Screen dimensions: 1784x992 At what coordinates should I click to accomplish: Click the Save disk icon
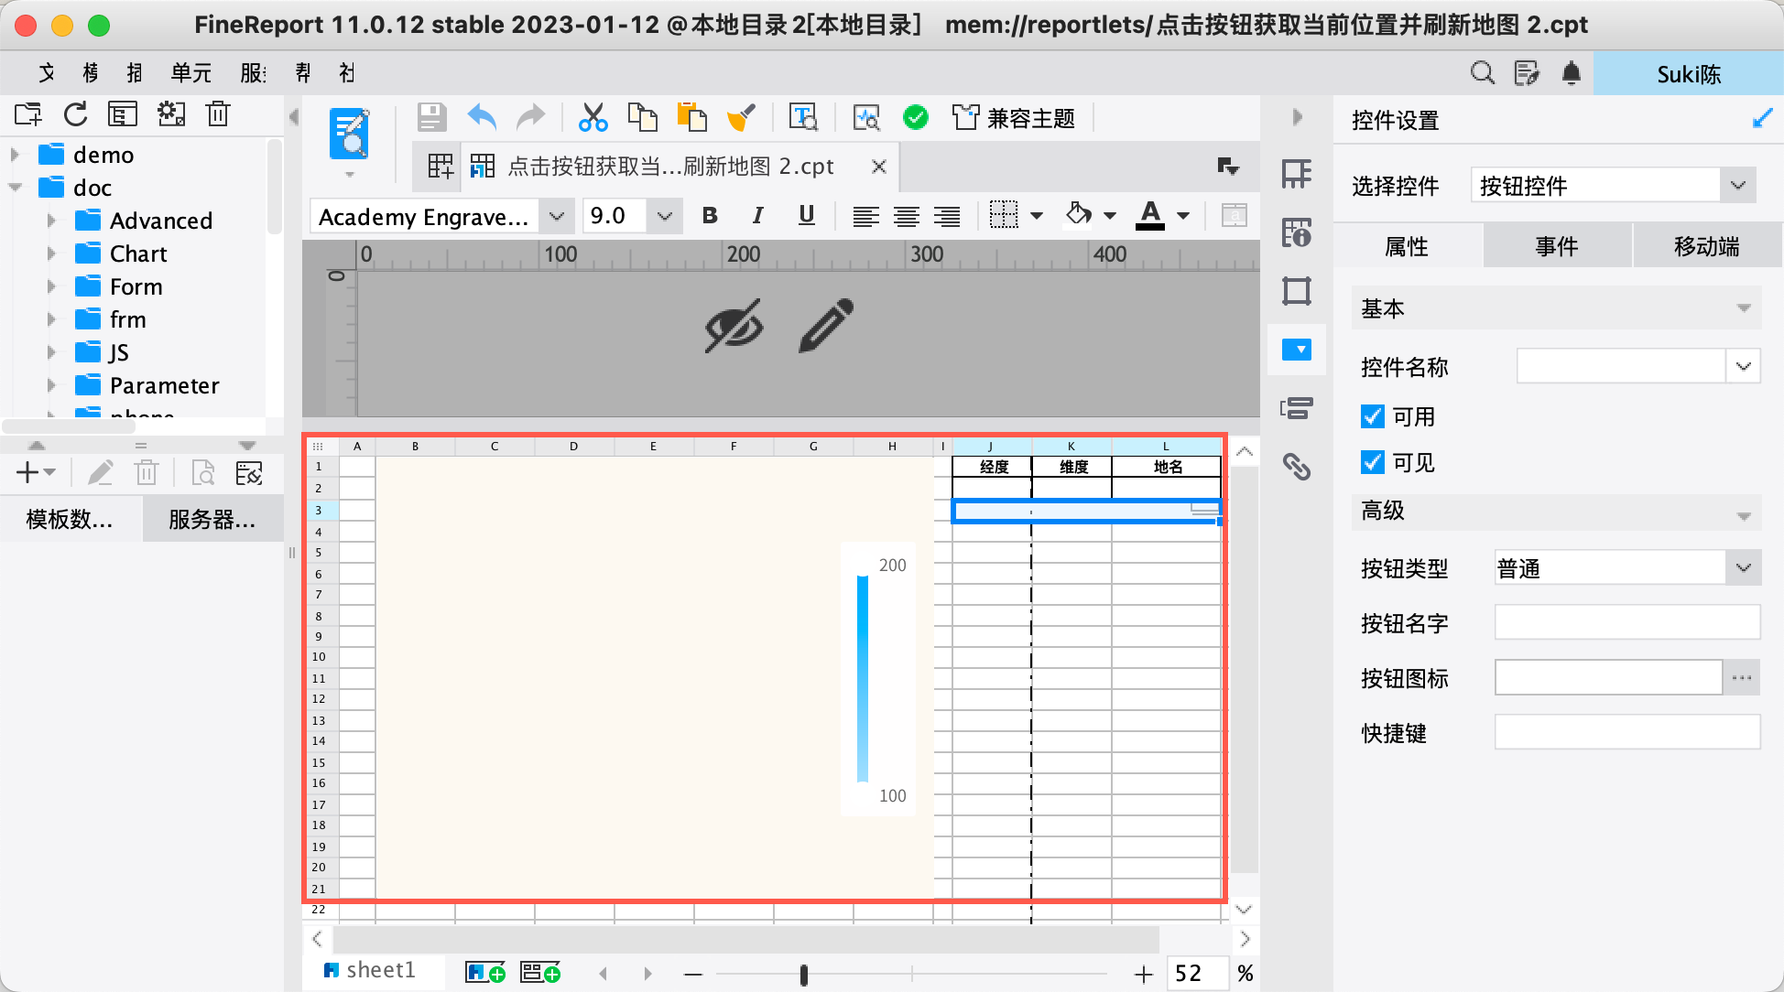(431, 118)
